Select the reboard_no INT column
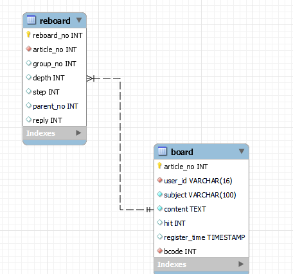The width and height of the screenshot is (293, 274). click(58, 35)
